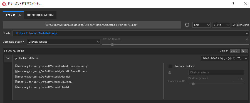This screenshot has width=250, height=103.
Task: Click the Substance Painter logo icon
Action: 4,4
